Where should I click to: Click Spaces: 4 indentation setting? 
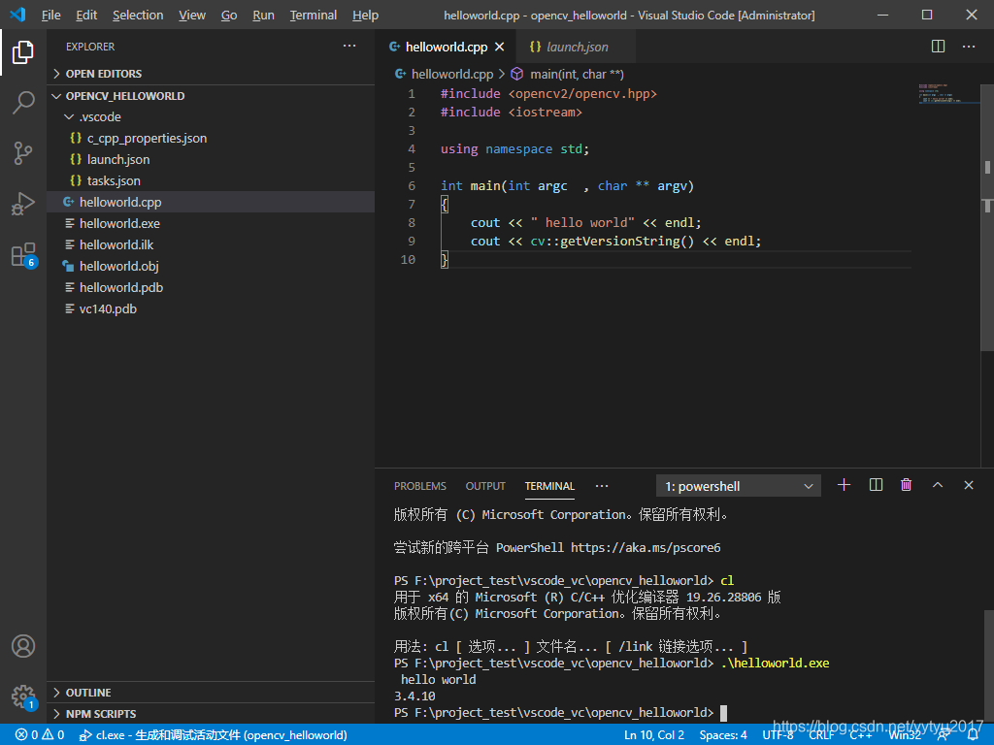pos(723,735)
